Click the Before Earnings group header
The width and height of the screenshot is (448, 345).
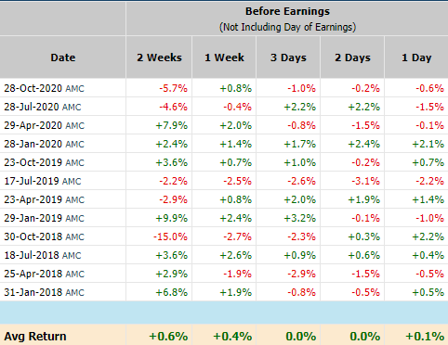point(287,19)
